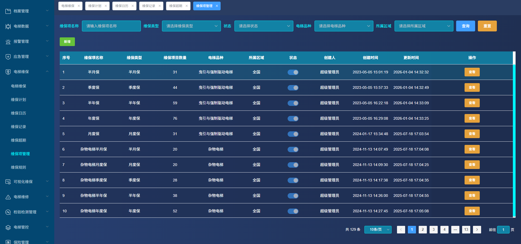This screenshot has width=521, height=244.
Task: Click the blue 查询 button
Action: tap(465, 26)
